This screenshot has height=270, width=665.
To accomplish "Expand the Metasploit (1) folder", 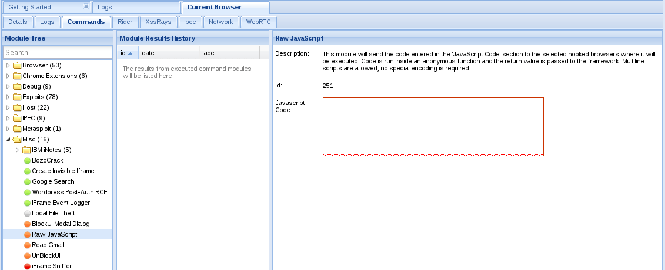I will (8, 129).
